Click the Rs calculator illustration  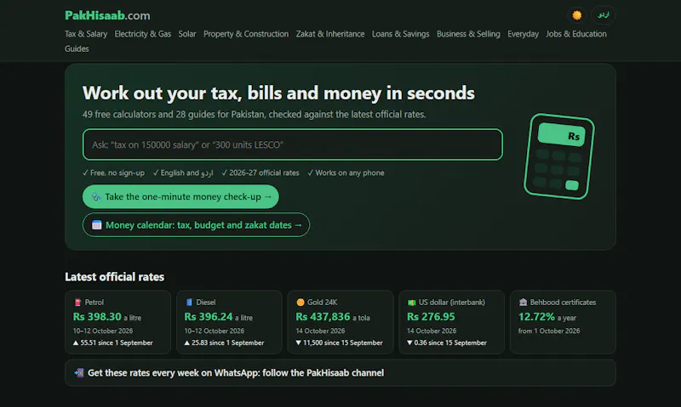pyautogui.click(x=559, y=156)
